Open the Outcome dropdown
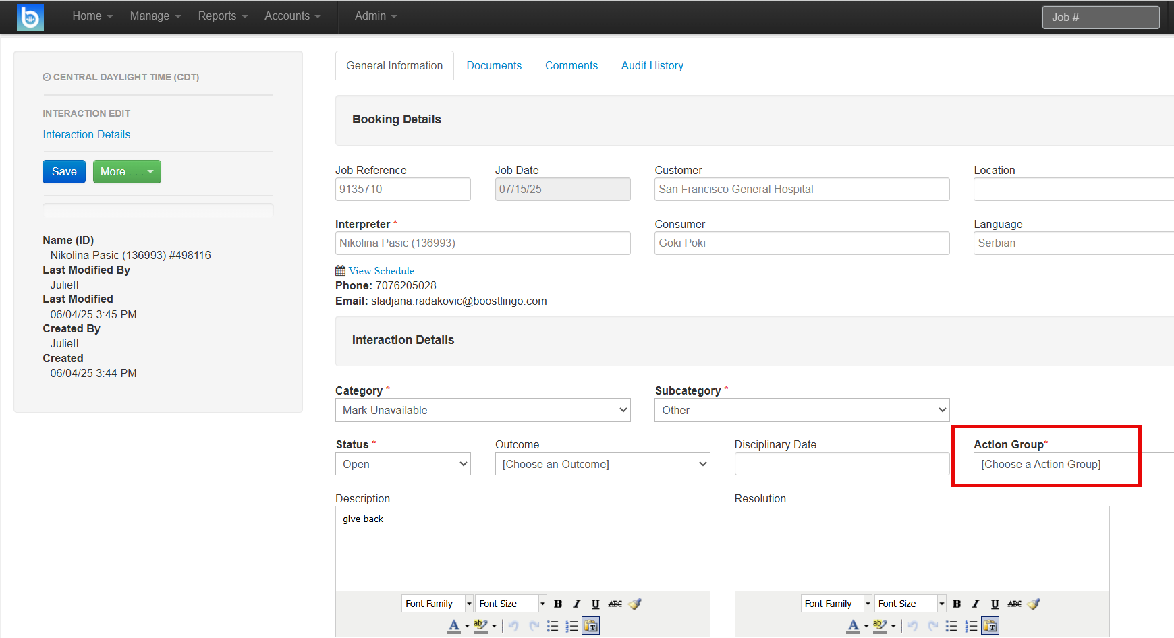 pyautogui.click(x=601, y=463)
